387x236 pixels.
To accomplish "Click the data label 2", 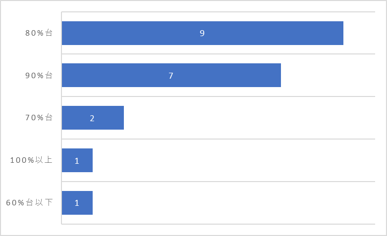I will [x=92, y=118].
